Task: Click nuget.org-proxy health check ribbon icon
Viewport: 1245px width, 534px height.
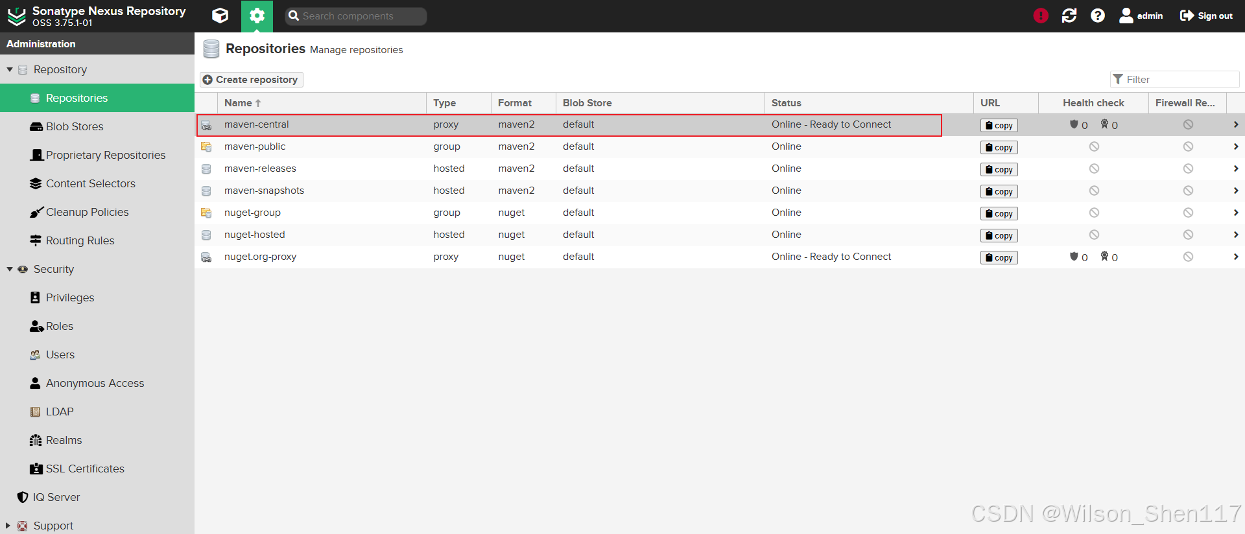Action: 1104,256
